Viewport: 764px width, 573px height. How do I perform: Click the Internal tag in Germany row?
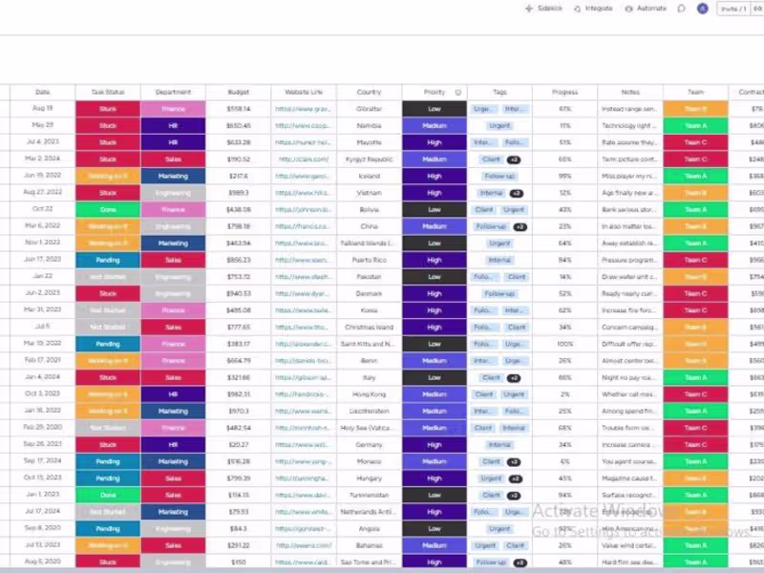(499, 445)
